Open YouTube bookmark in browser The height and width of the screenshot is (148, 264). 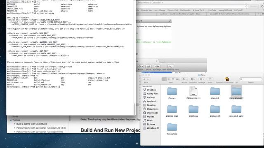tap(212, 10)
